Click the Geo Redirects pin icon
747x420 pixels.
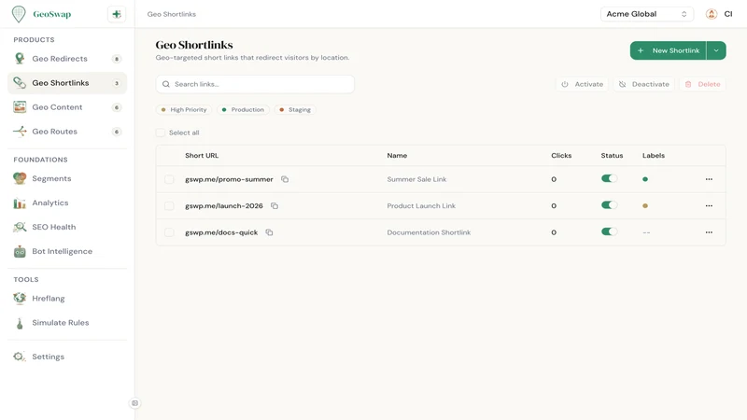(x=20, y=59)
